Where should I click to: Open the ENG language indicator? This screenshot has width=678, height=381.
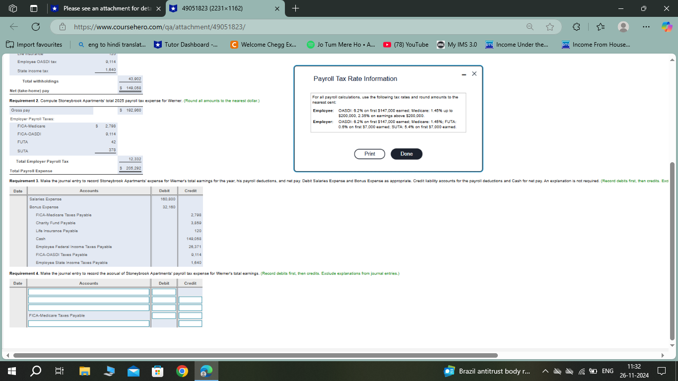click(x=608, y=371)
